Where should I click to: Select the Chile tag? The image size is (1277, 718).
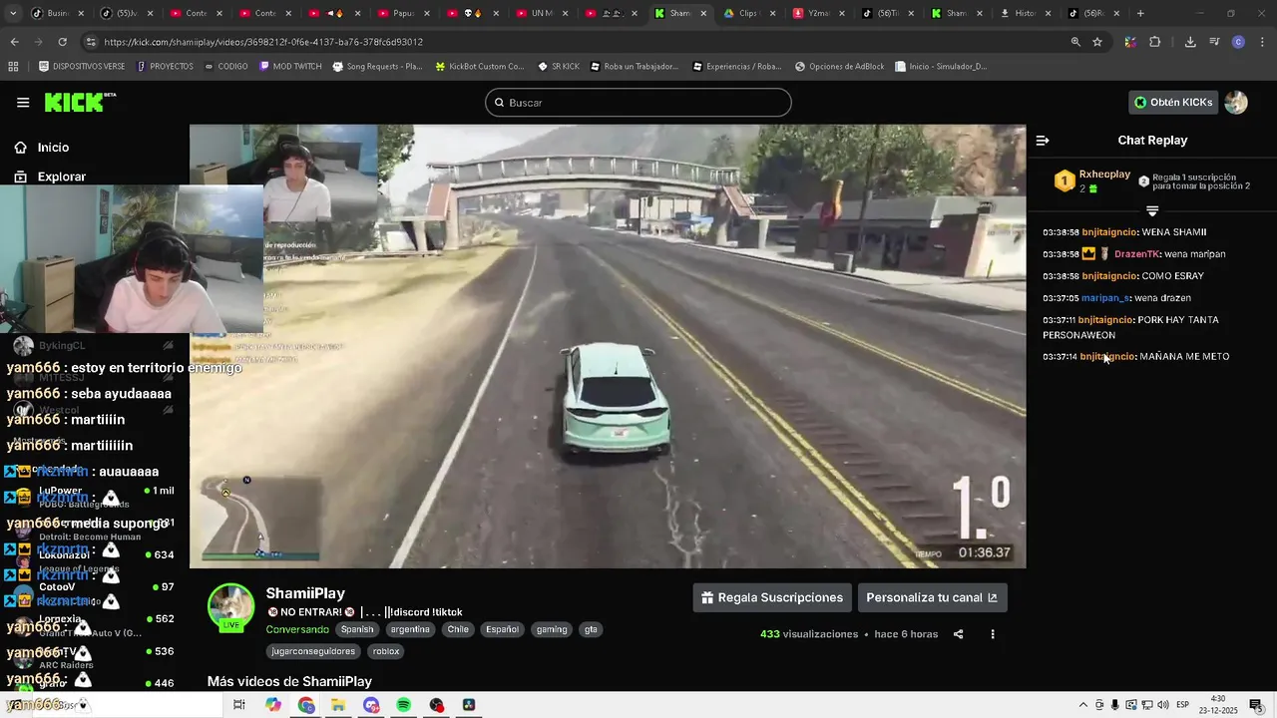click(x=458, y=629)
